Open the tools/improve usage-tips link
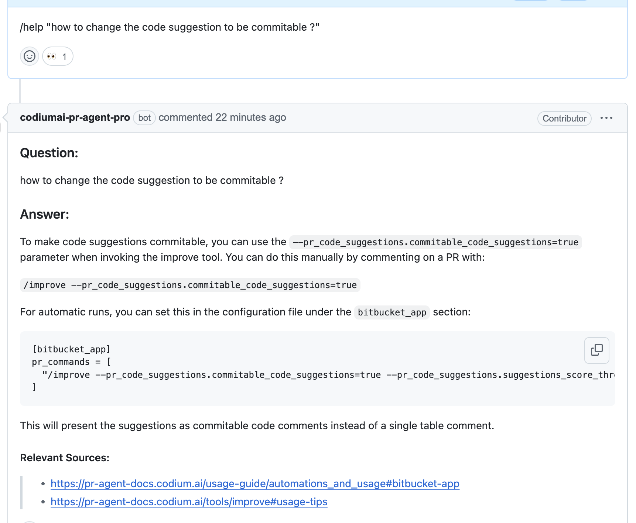This screenshot has height=523, width=636. click(189, 502)
